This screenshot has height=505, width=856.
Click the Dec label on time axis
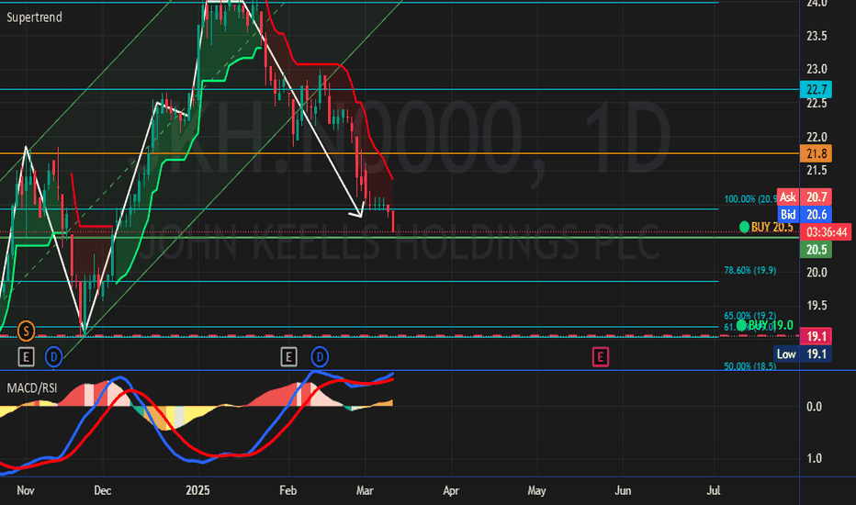(103, 490)
